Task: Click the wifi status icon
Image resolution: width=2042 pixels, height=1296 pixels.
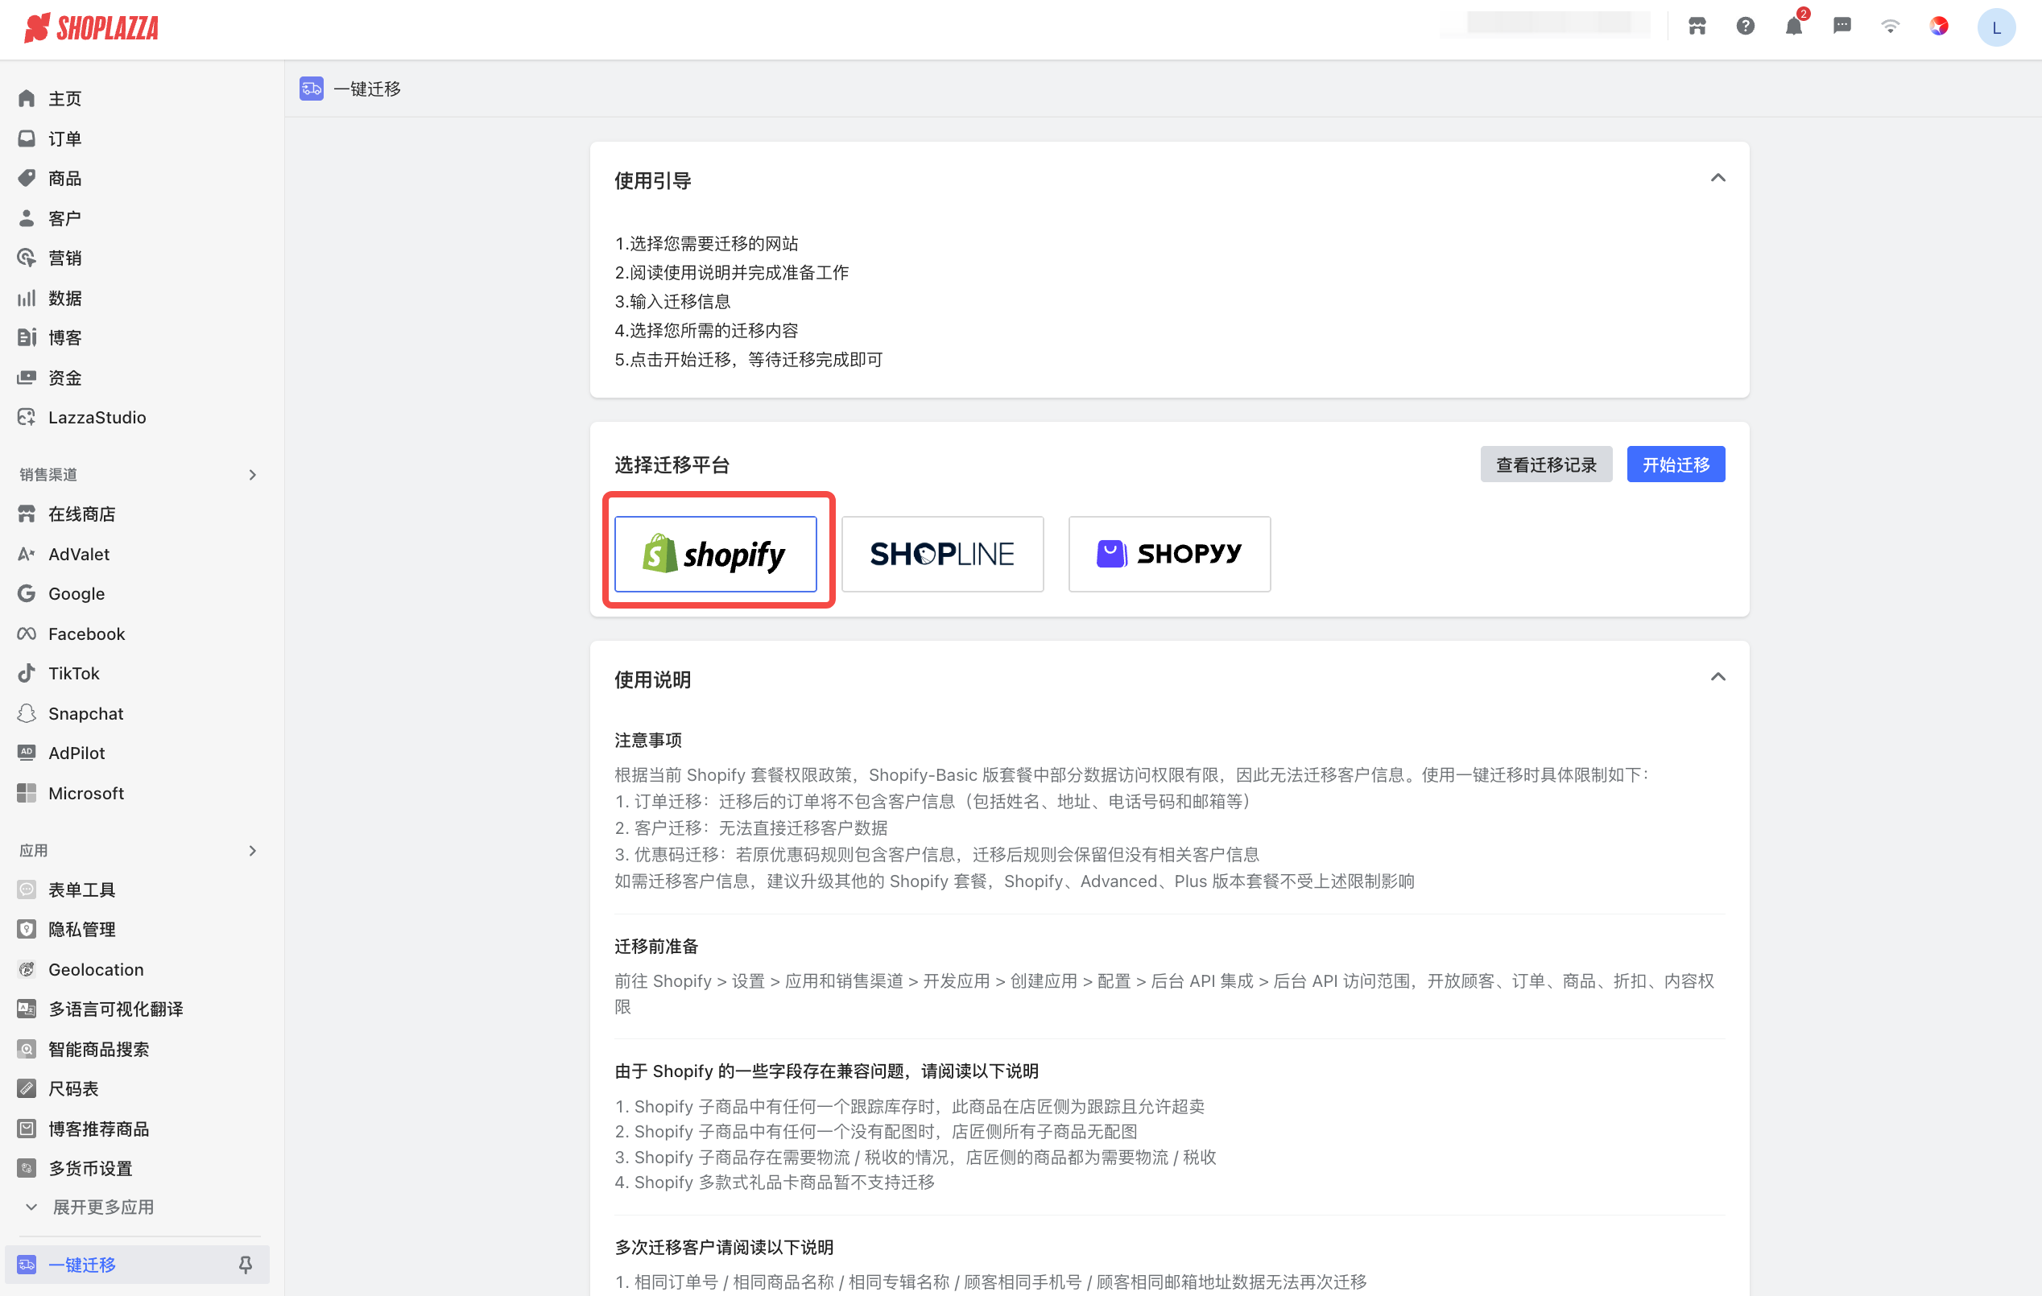Action: pyautogui.click(x=1890, y=27)
